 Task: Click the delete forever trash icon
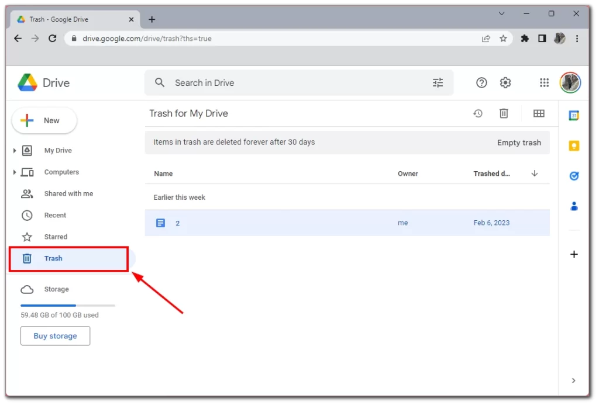tap(504, 113)
